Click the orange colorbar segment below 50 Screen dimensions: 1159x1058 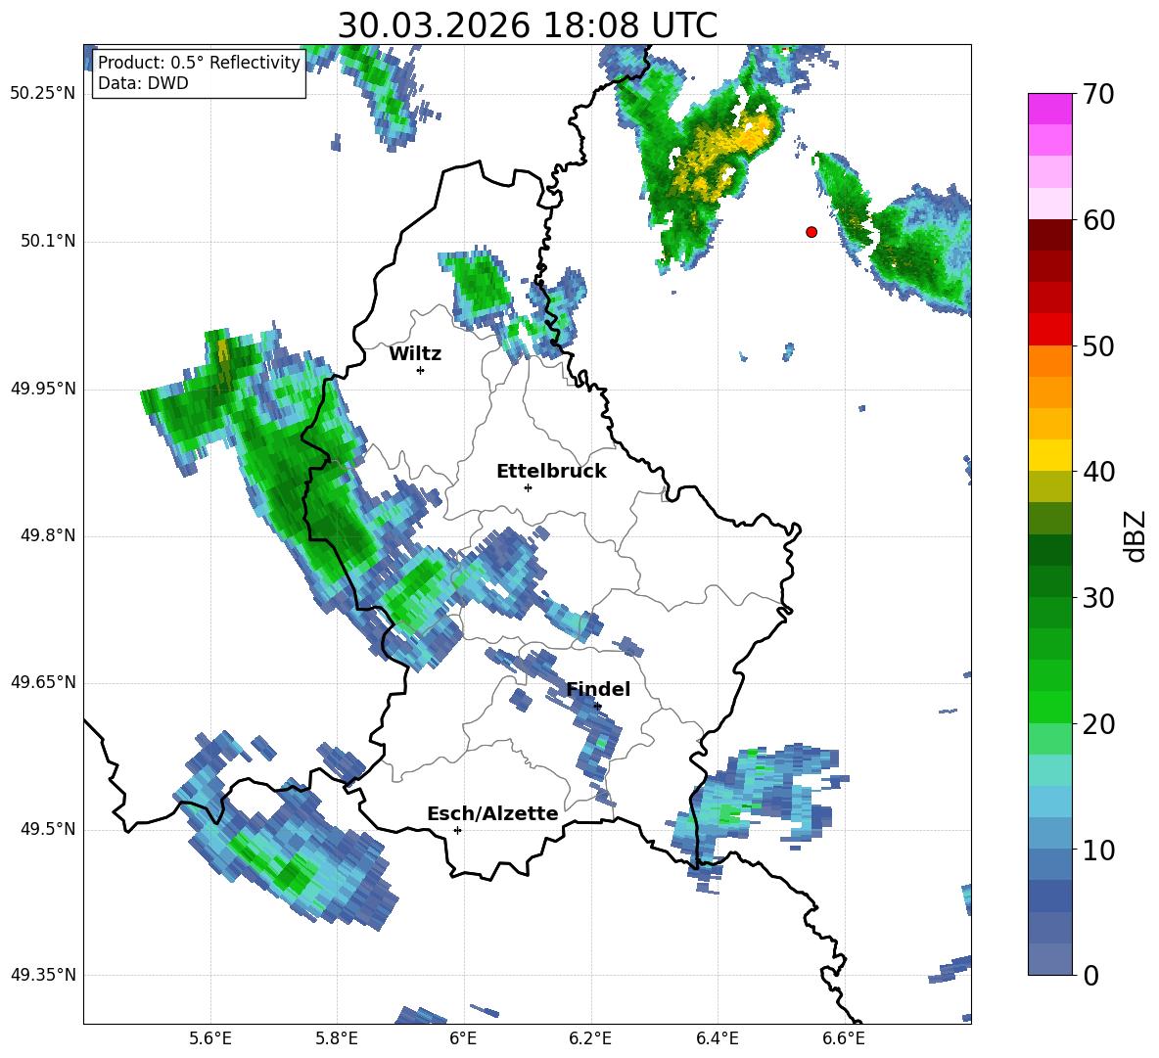1049,360
